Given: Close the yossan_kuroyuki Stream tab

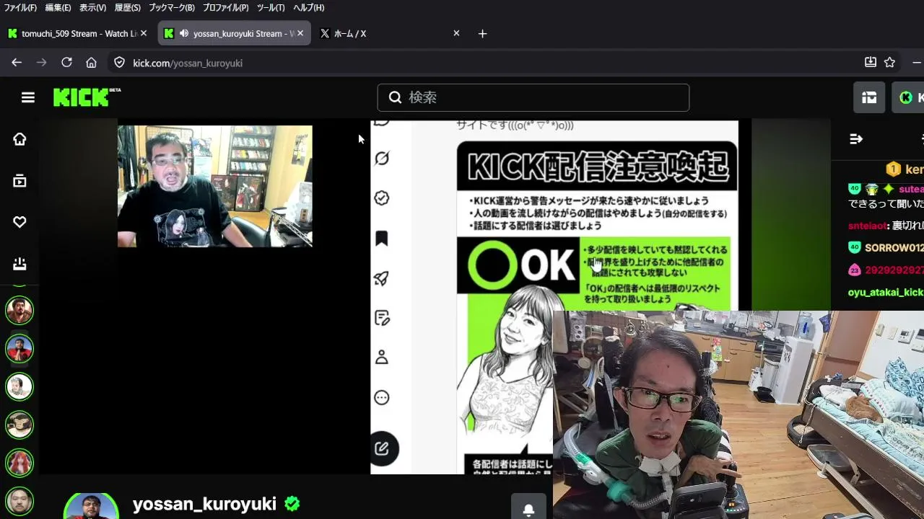Looking at the screenshot, I should [x=300, y=33].
